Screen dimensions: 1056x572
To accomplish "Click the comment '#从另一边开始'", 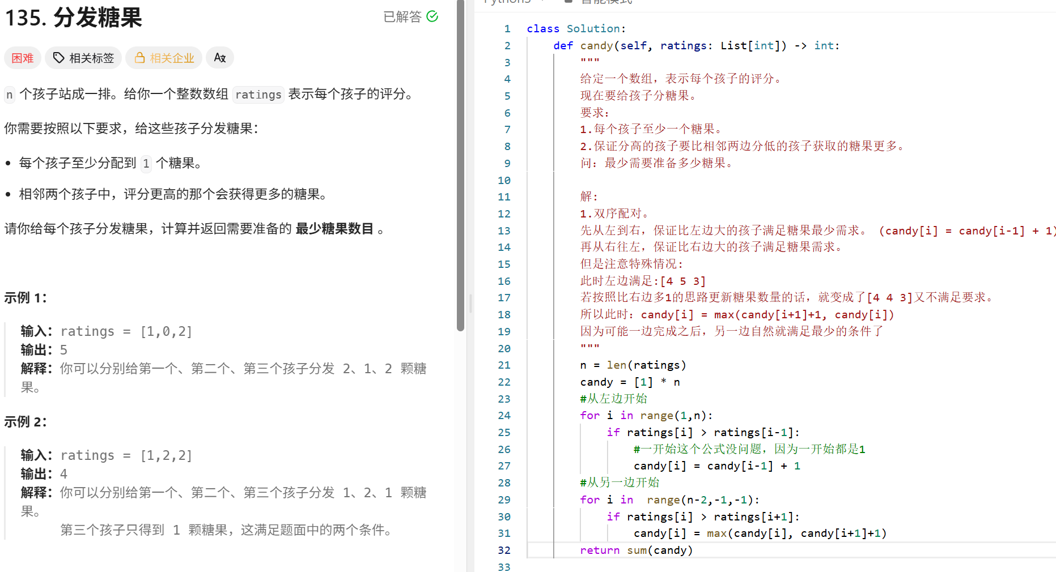I will 620,483.
